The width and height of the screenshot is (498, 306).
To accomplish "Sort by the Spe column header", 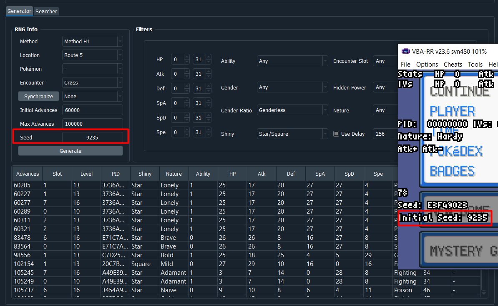I will tap(378, 174).
